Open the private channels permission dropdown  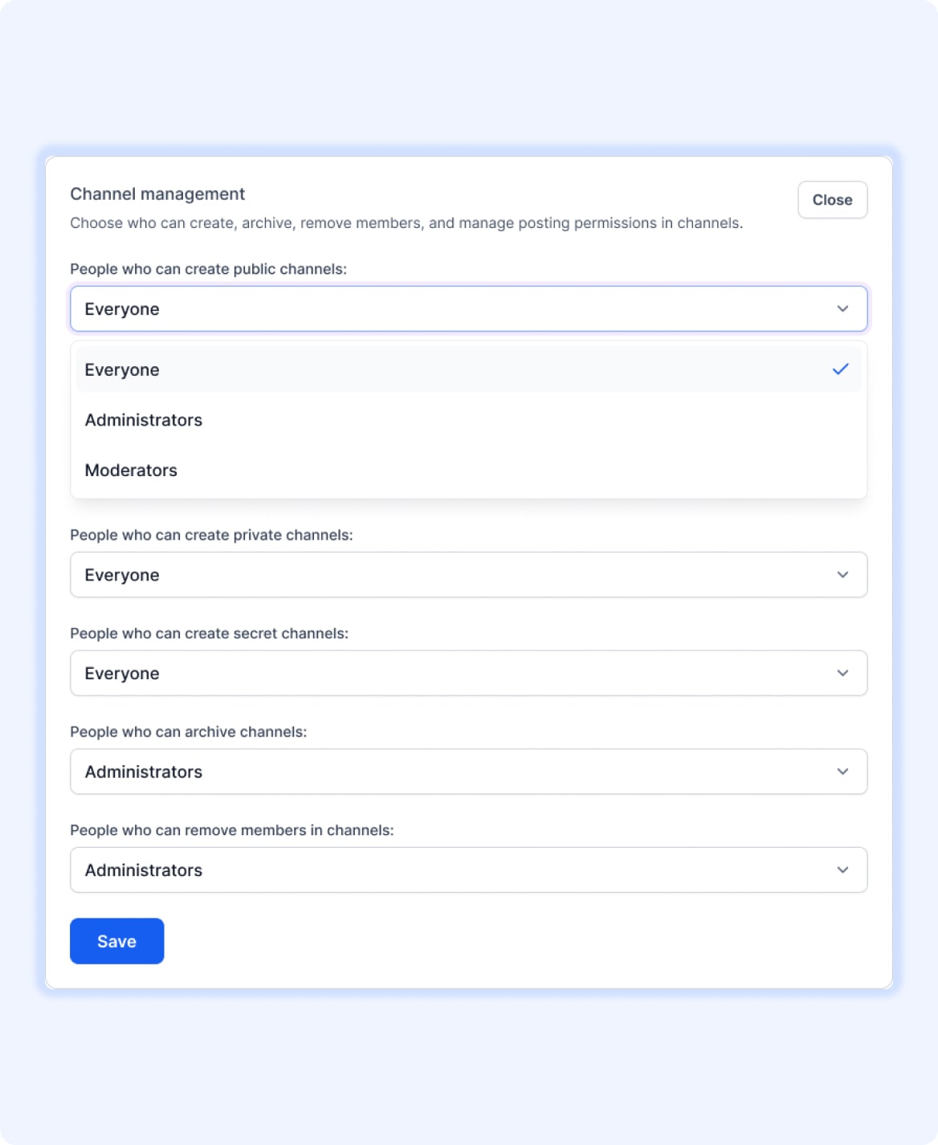click(469, 574)
